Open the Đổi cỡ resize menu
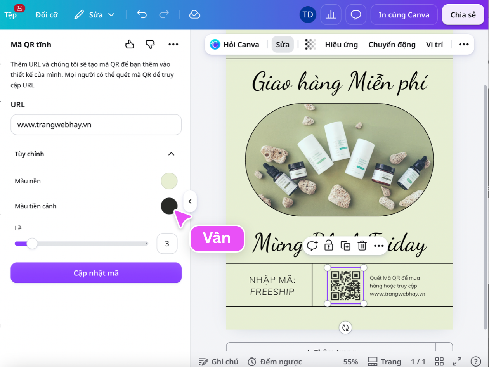Screen dimensions: 489x367 (x=47, y=15)
